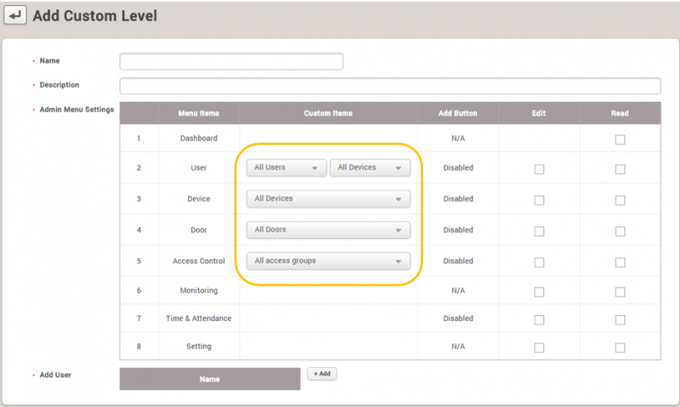Tick the Read checkbox for Door

pos(620,231)
